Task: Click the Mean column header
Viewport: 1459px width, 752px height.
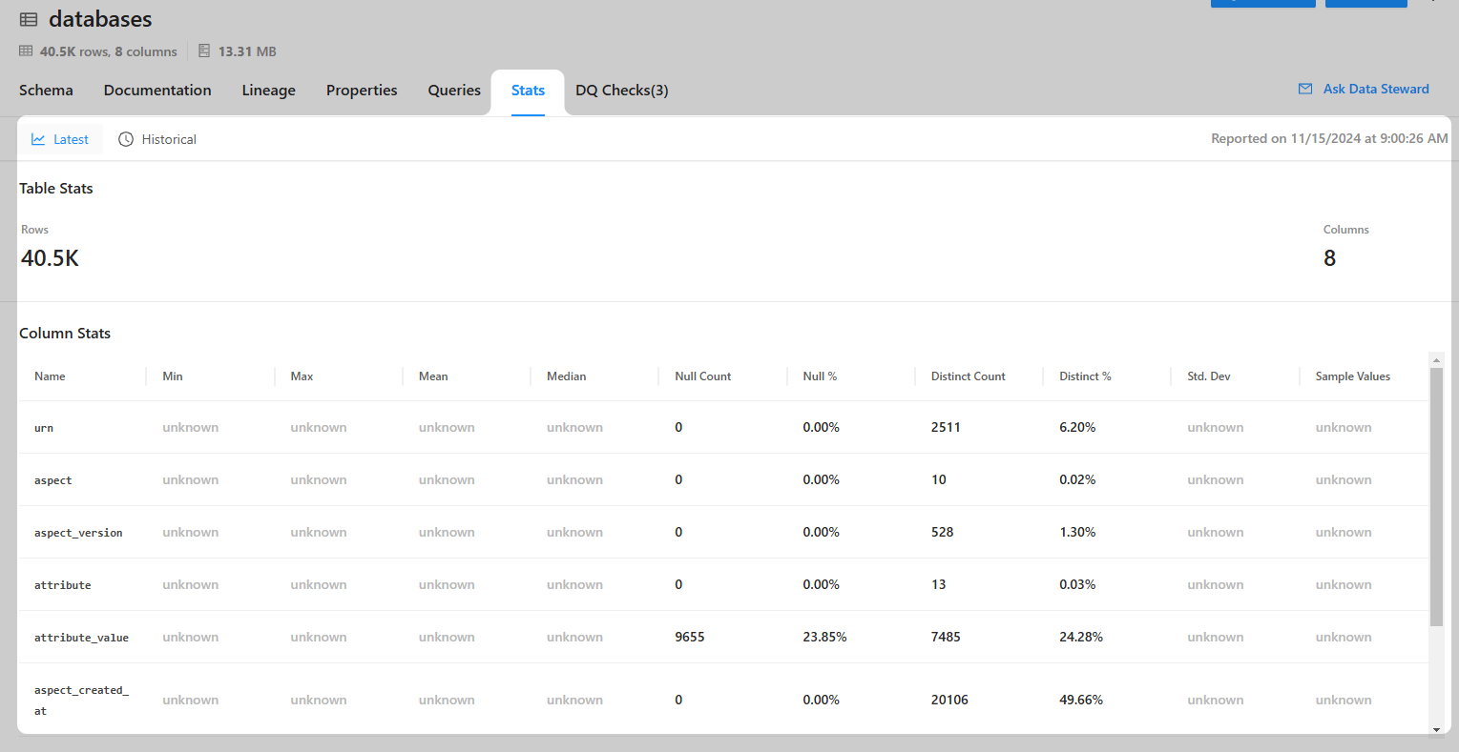Action: click(x=433, y=376)
